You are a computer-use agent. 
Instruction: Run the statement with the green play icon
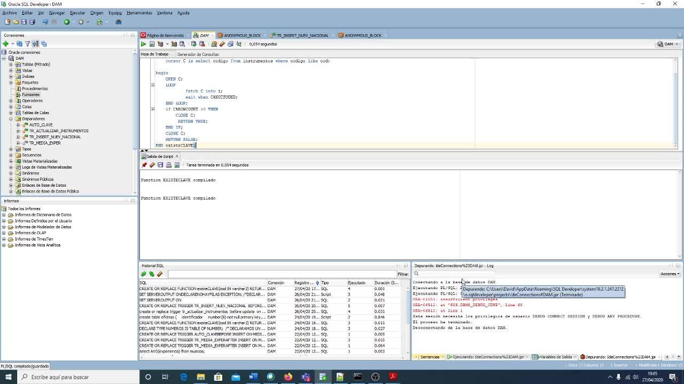(x=143, y=44)
